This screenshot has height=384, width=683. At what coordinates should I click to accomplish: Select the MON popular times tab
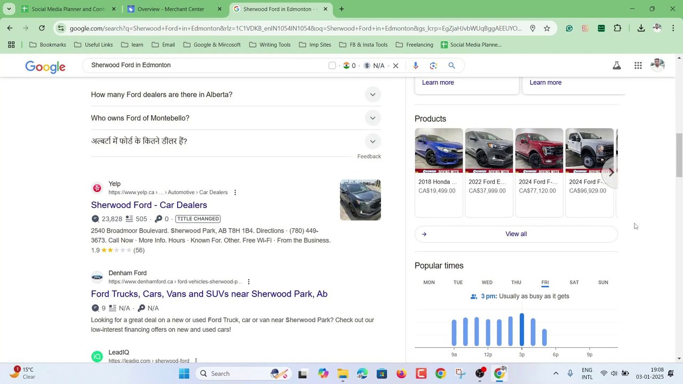pos(429,282)
